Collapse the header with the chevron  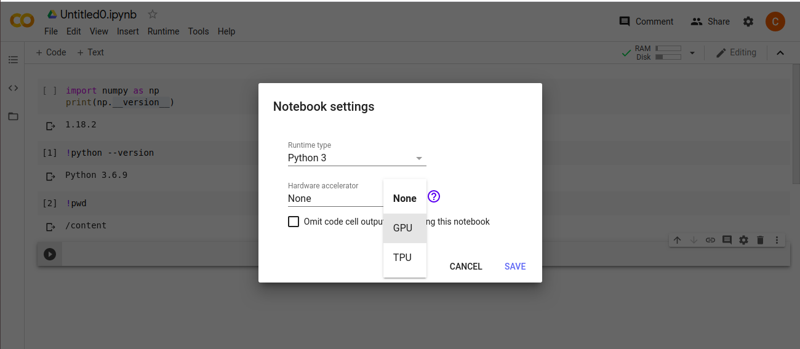780,53
